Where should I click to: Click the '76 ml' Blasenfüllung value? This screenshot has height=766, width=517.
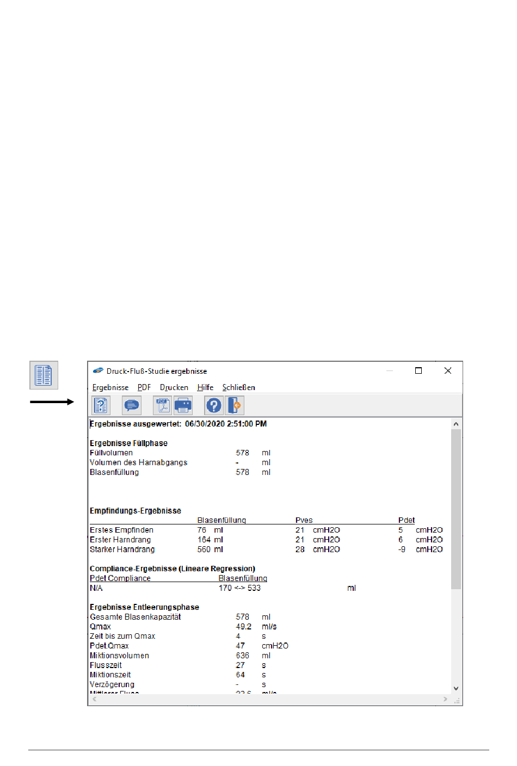[x=210, y=530]
